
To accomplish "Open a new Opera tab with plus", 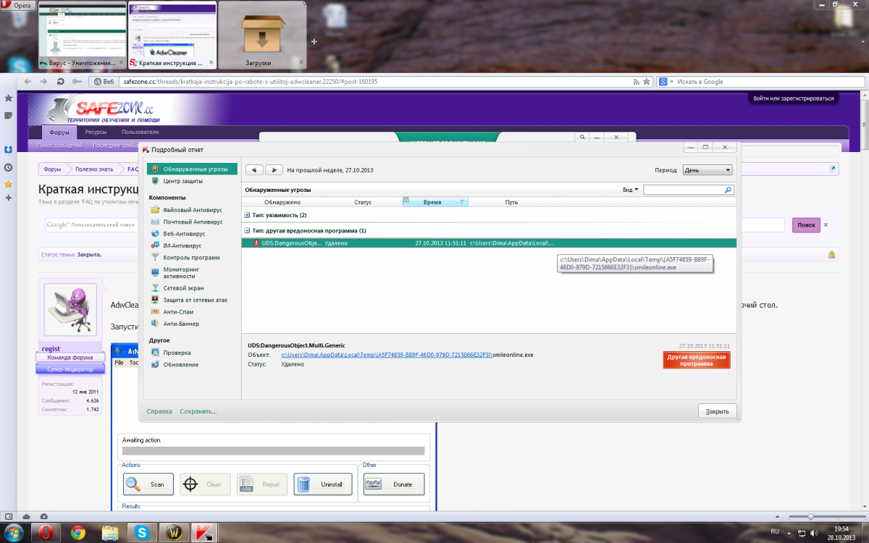I will tap(314, 42).
